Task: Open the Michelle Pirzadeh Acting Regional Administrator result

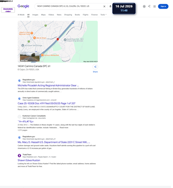Action: pyautogui.click(x=48, y=85)
